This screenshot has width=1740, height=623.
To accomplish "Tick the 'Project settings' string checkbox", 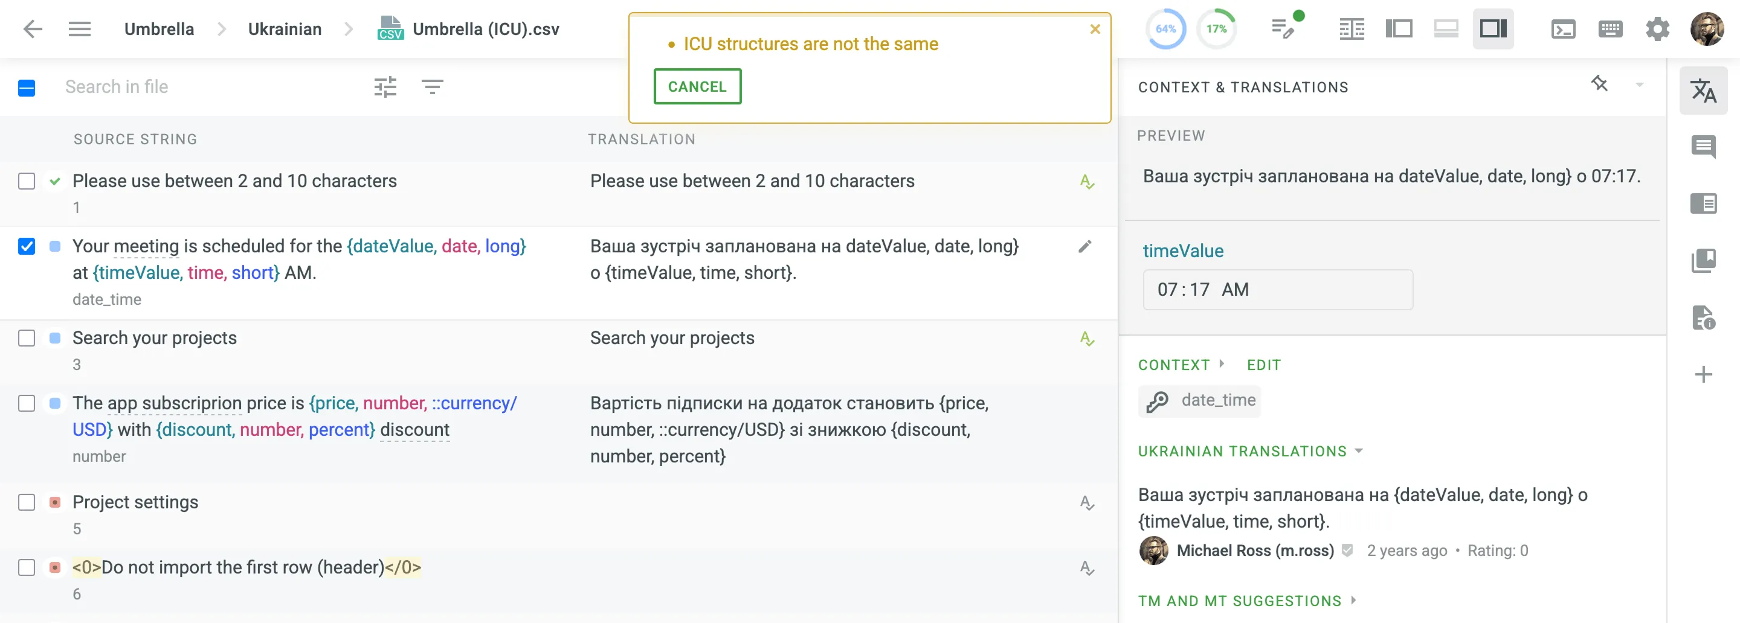I will 27,503.
